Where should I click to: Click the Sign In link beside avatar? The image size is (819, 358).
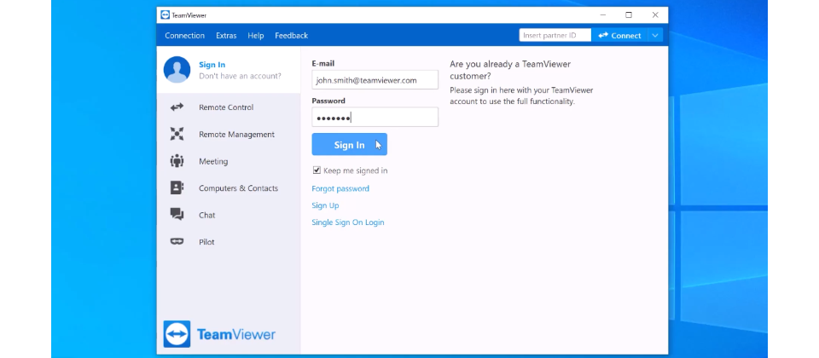tap(212, 65)
